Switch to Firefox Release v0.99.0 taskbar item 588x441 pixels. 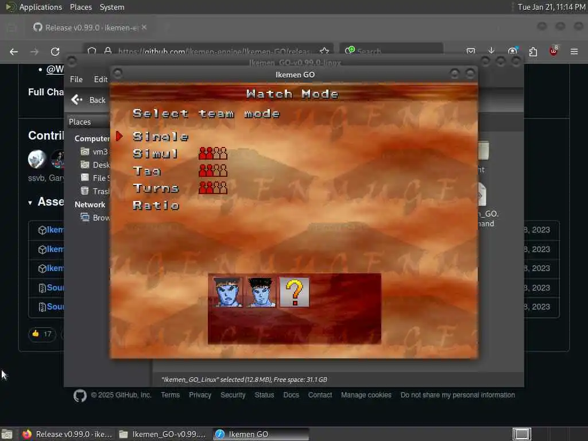(67, 434)
